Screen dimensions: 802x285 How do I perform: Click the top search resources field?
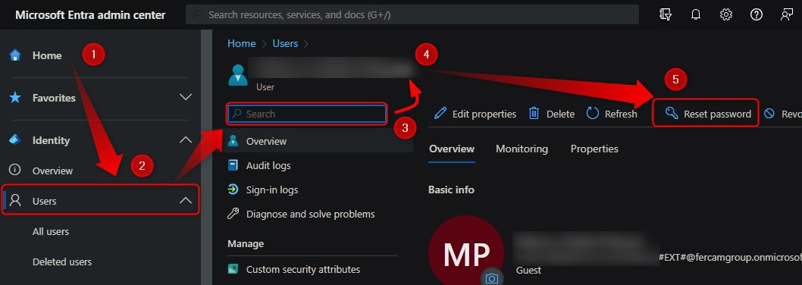(x=412, y=14)
